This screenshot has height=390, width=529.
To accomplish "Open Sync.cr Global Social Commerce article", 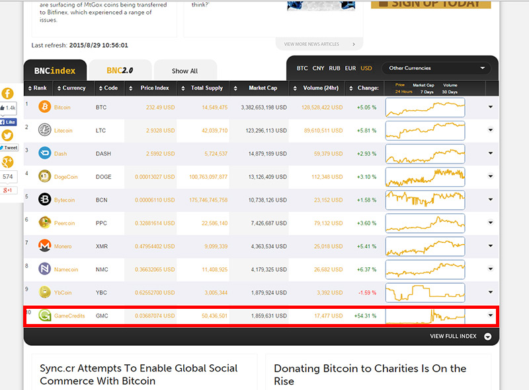I will tap(139, 375).
